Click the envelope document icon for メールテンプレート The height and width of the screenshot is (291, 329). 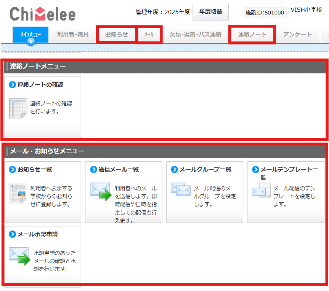pyautogui.click(x=261, y=190)
